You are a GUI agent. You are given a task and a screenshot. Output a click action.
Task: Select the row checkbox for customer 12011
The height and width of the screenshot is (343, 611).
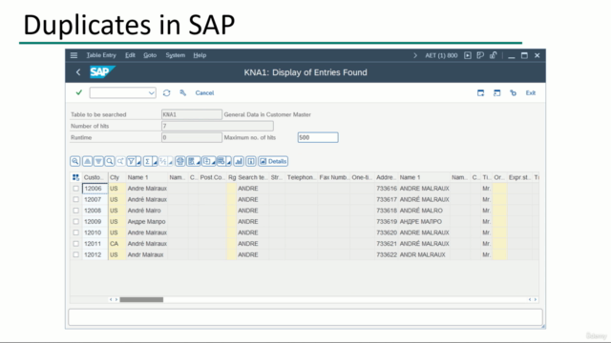click(75, 244)
